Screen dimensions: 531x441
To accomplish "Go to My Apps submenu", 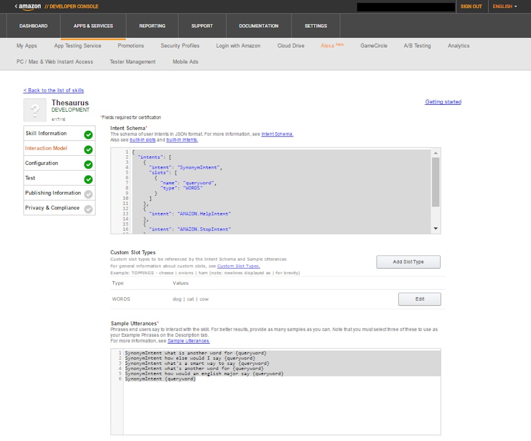I will pyautogui.click(x=27, y=45).
